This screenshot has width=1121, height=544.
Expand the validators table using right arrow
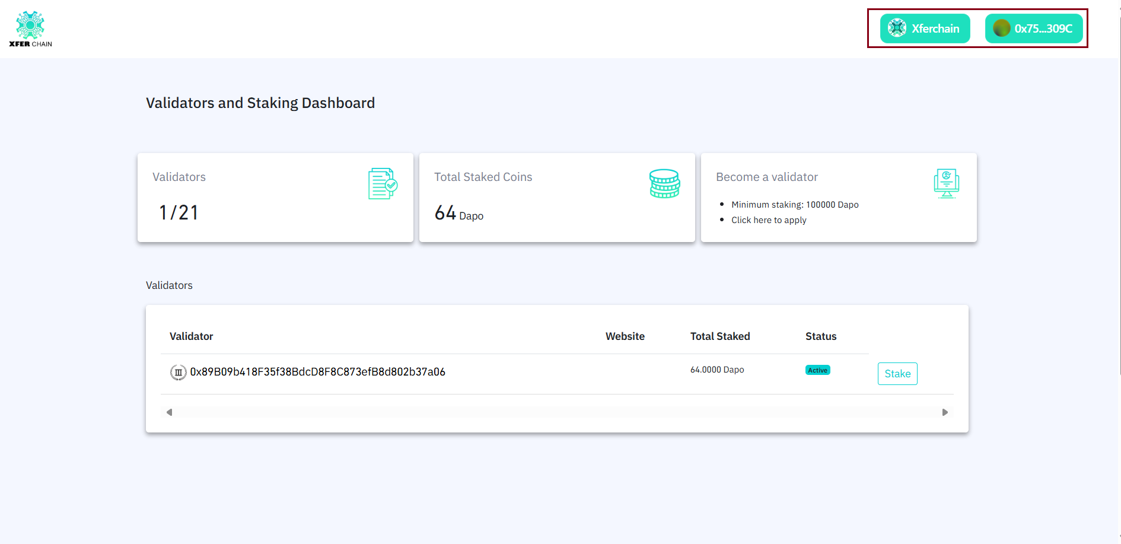pyautogui.click(x=945, y=412)
